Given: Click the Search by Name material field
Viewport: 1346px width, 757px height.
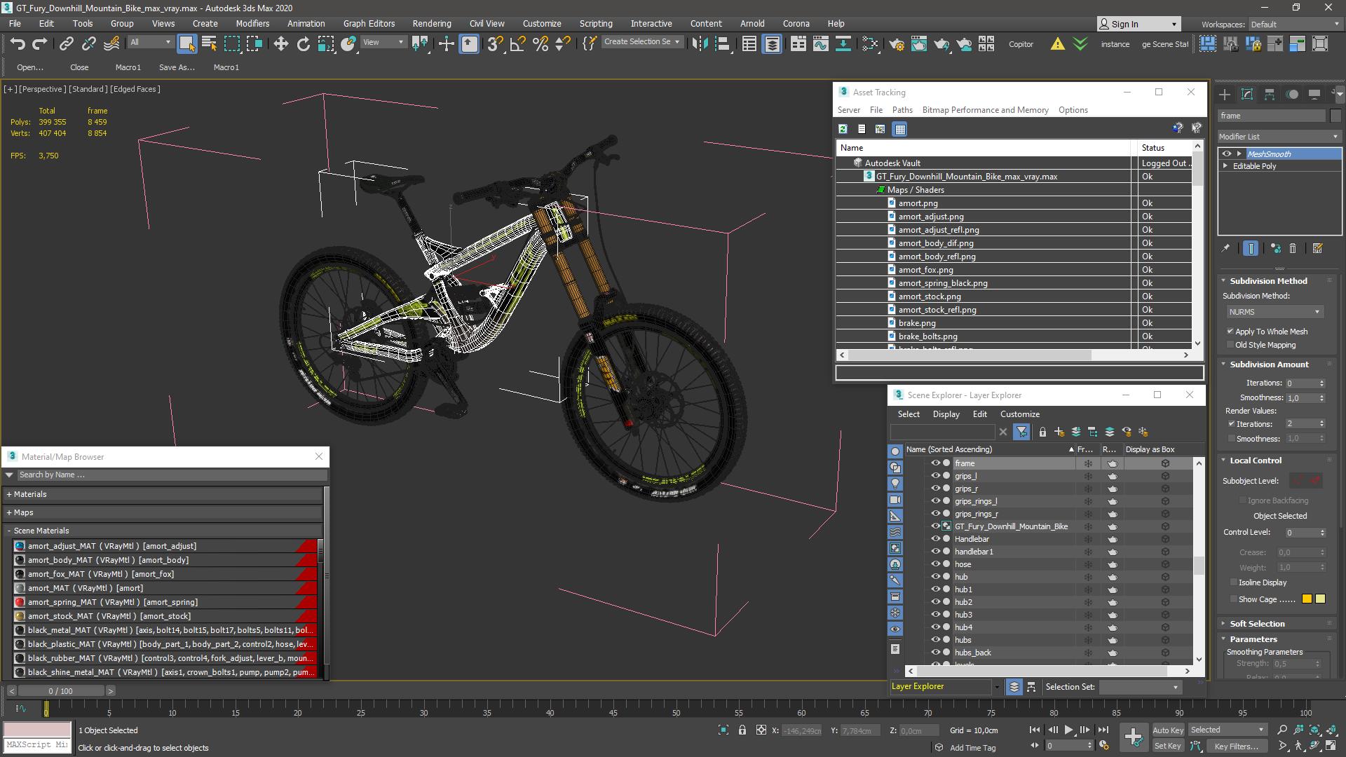Looking at the screenshot, I should 172,475.
